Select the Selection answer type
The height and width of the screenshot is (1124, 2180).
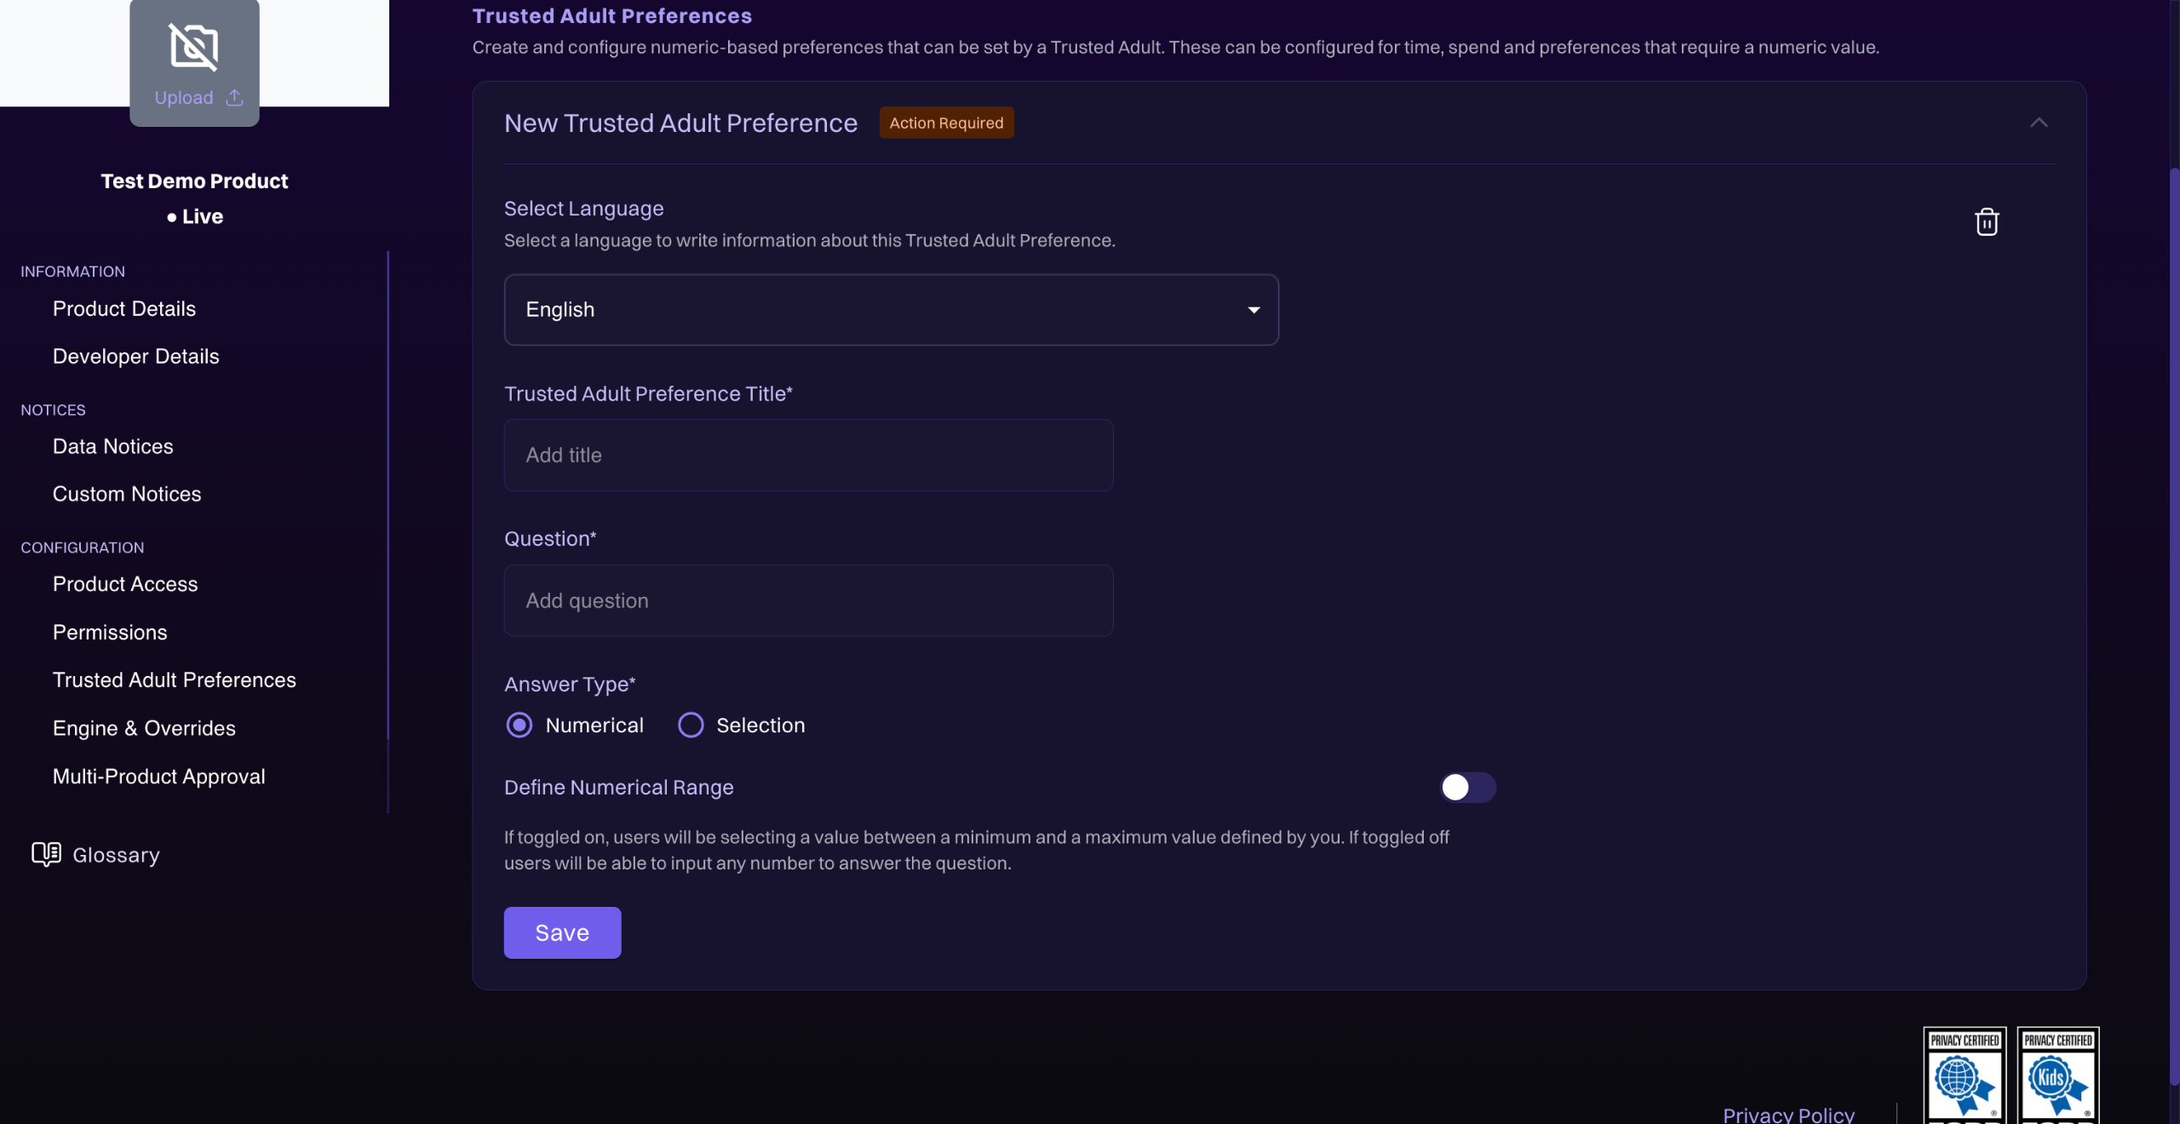click(691, 725)
